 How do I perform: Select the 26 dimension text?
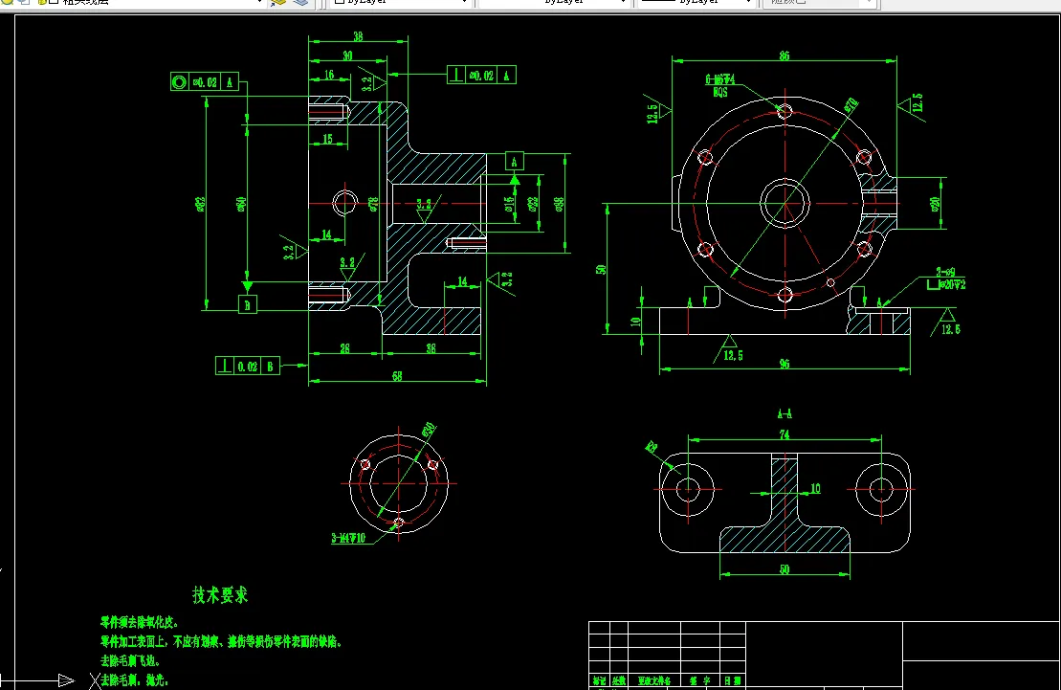coord(344,348)
